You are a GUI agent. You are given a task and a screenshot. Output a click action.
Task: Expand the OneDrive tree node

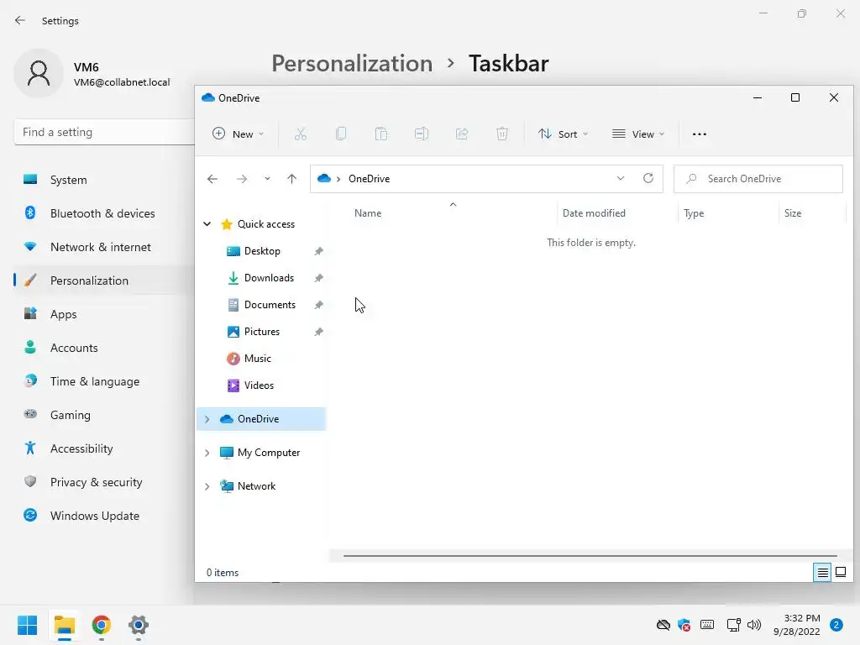(207, 419)
